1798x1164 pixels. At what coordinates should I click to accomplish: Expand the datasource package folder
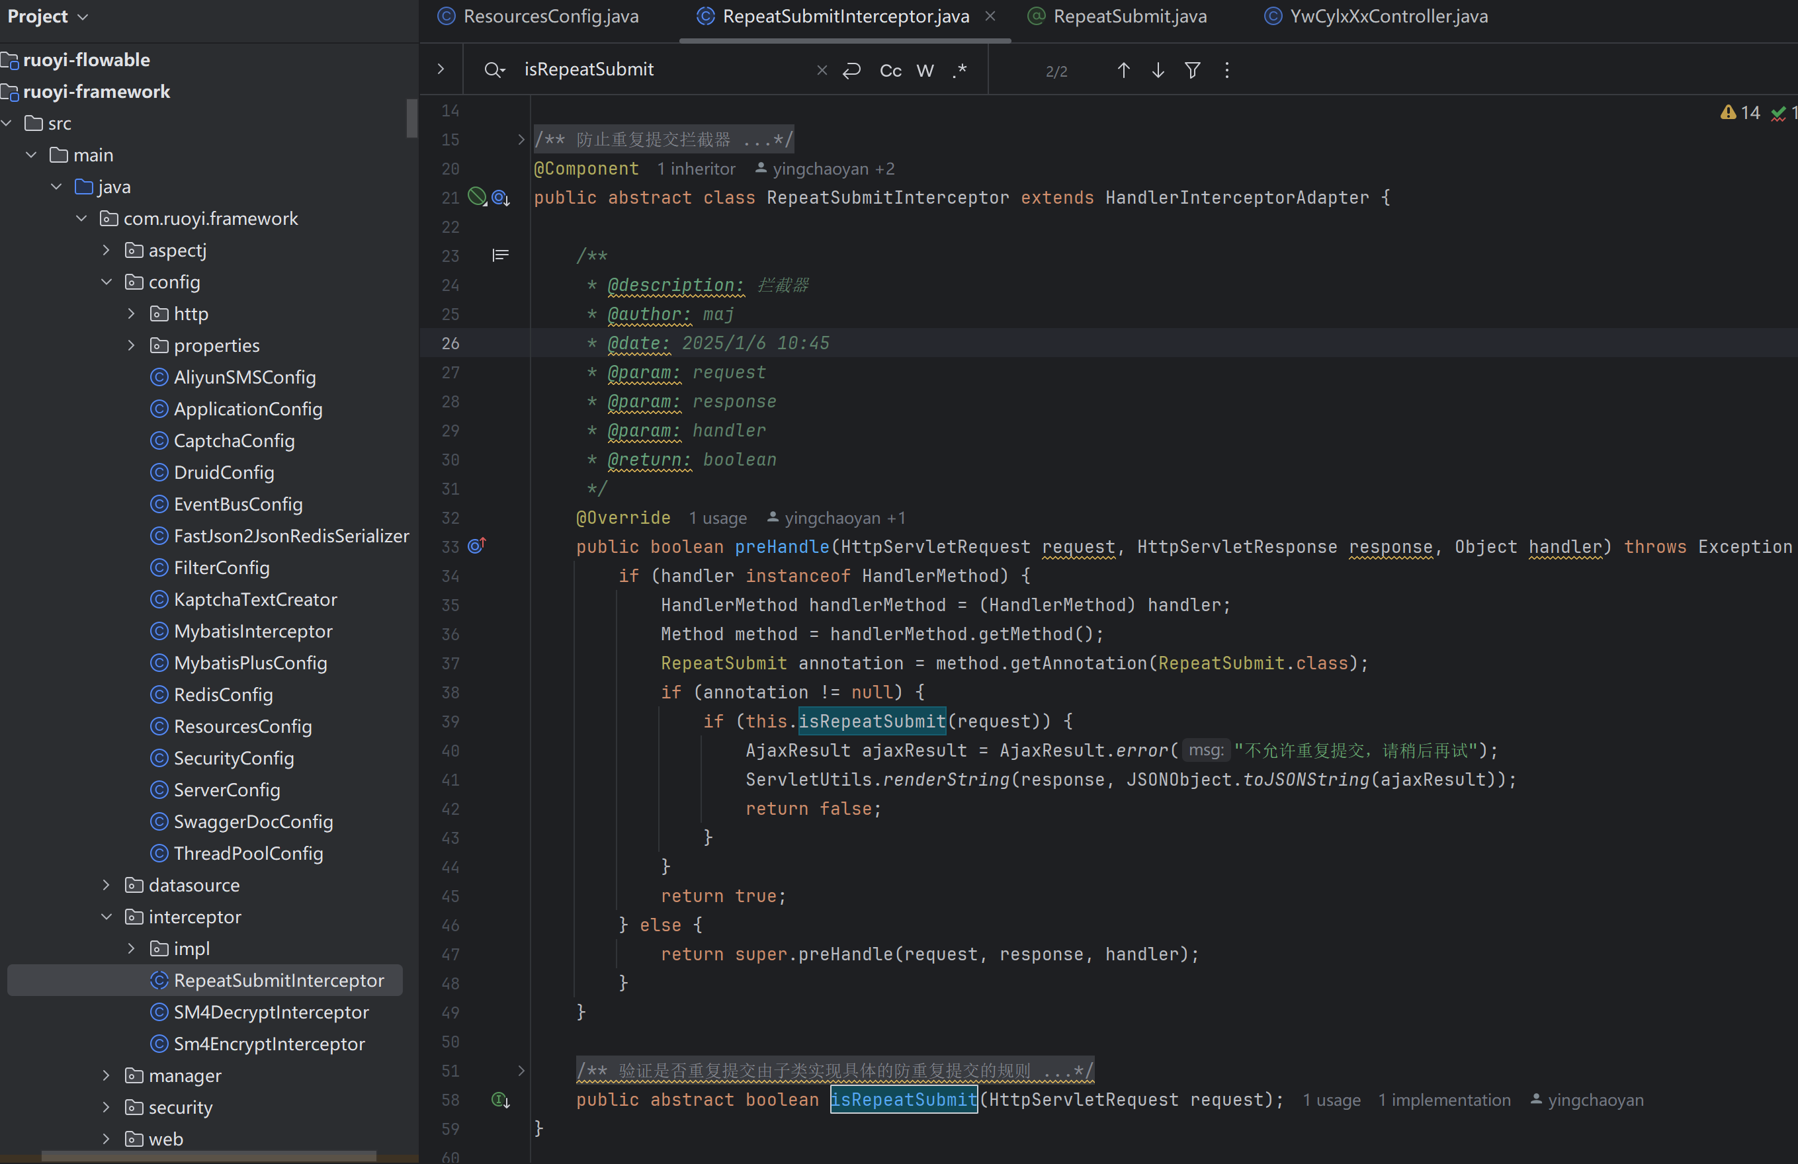point(107,884)
